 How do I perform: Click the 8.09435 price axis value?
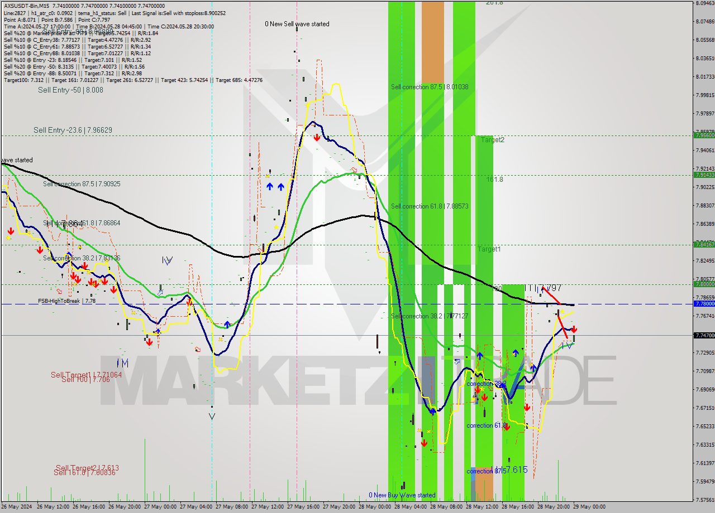click(705, 3)
